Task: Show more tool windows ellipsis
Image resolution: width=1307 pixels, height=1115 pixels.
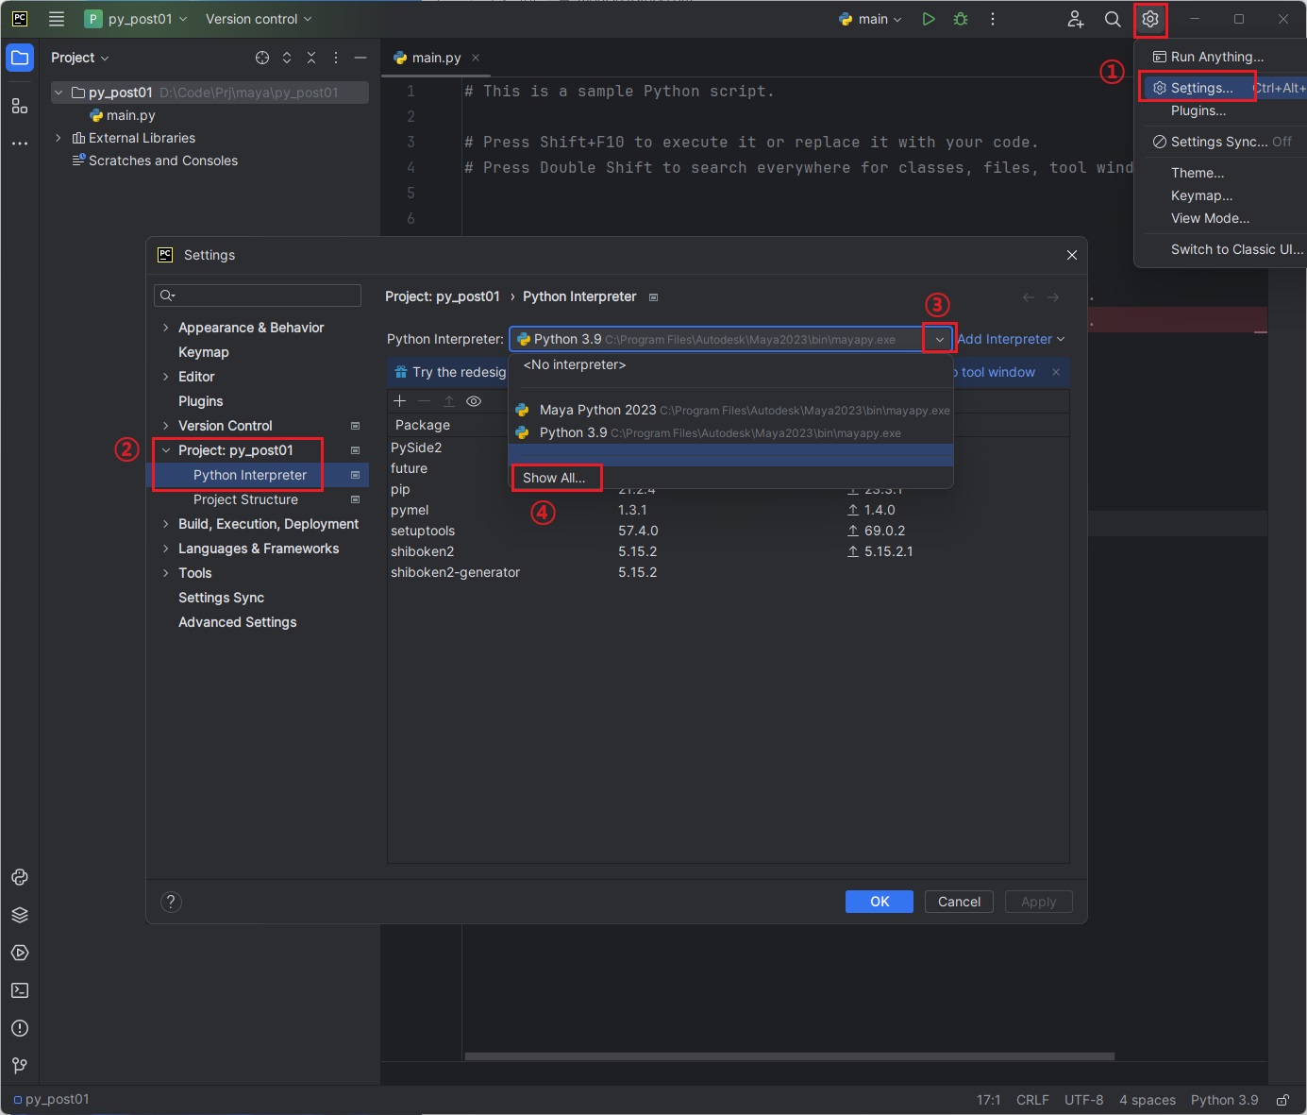Action: coord(20,144)
